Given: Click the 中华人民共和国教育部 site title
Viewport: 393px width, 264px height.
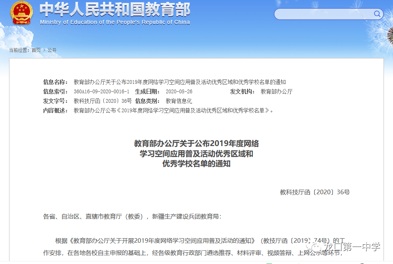Looking at the screenshot, I should pyautogui.click(x=115, y=9).
